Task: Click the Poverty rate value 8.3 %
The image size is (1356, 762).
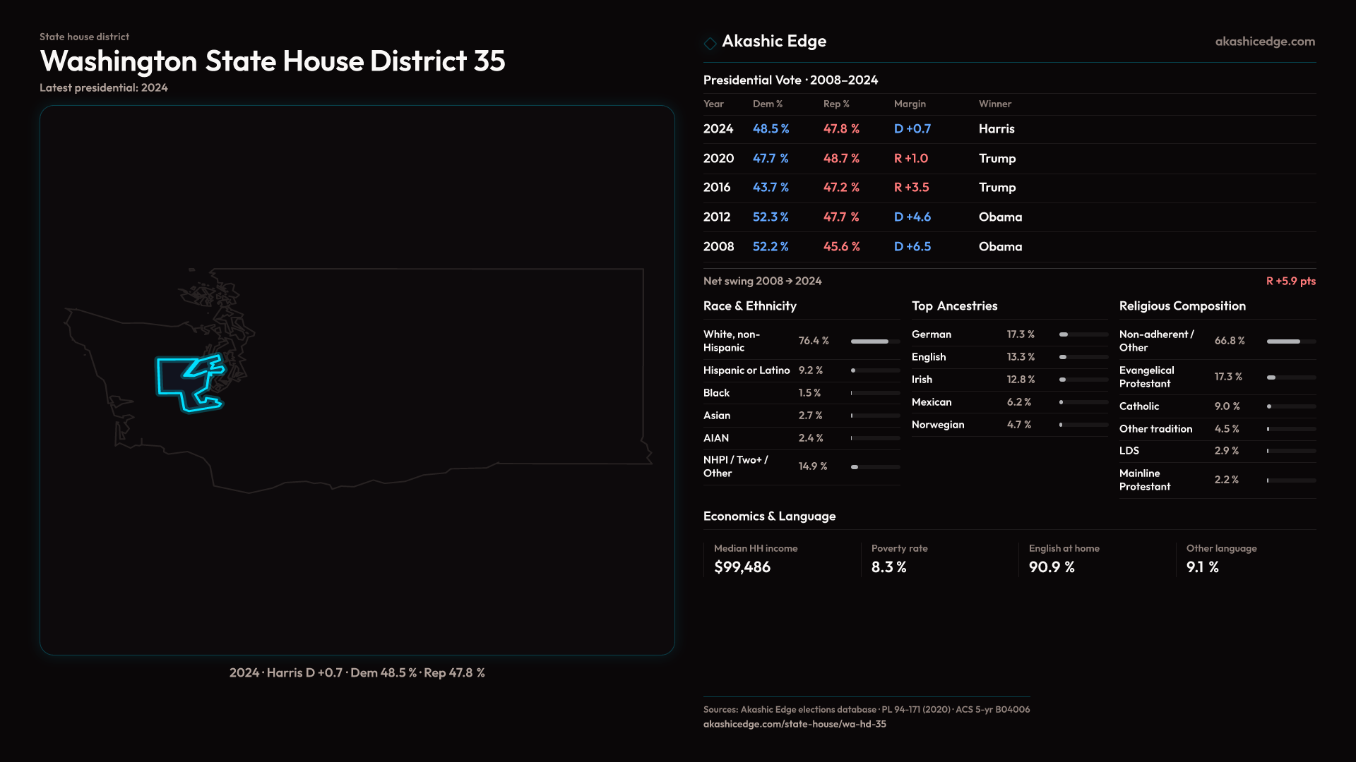Action: (888, 567)
